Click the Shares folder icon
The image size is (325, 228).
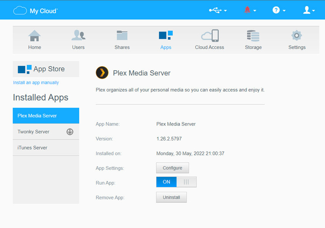click(x=122, y=35)
